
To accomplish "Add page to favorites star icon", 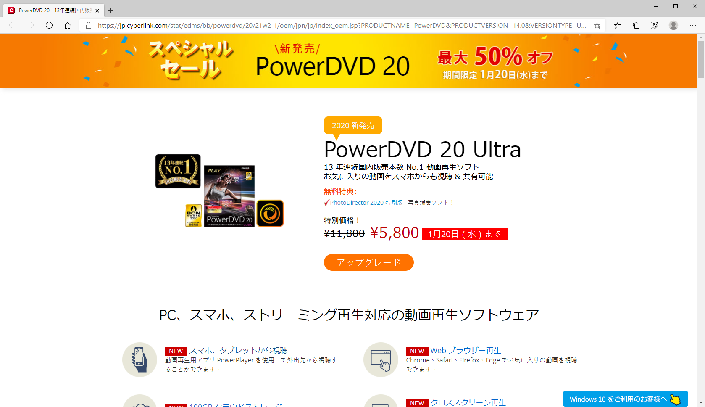I will pyautogui.click(x=597, y=25).
